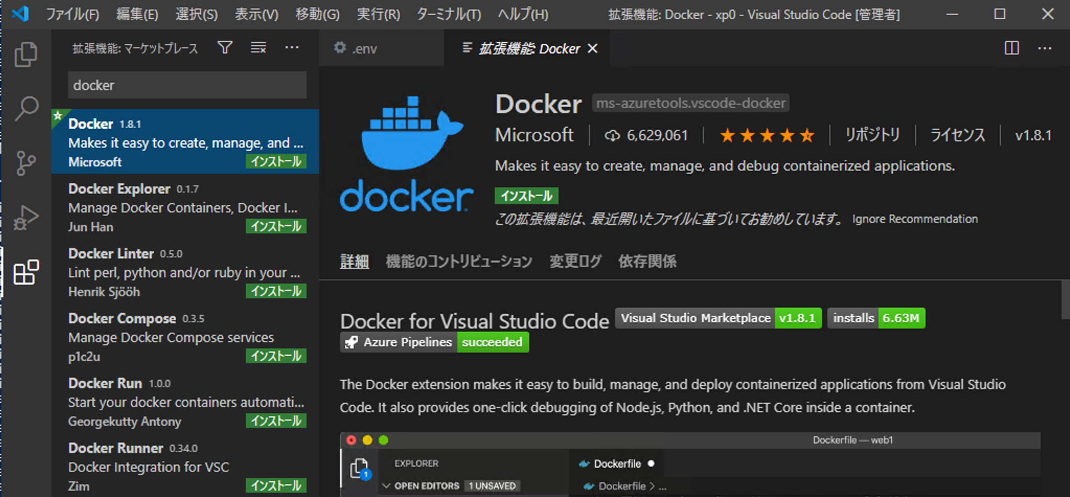Open the ターミナル(T) menu
Image resolution: width=1070 pixels, height=497 pixels.
[x=449, y=14]
